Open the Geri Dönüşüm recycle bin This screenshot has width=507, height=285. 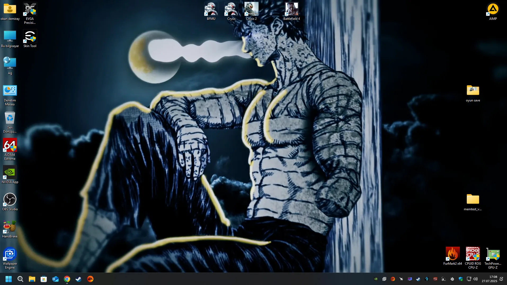point(10,123)
